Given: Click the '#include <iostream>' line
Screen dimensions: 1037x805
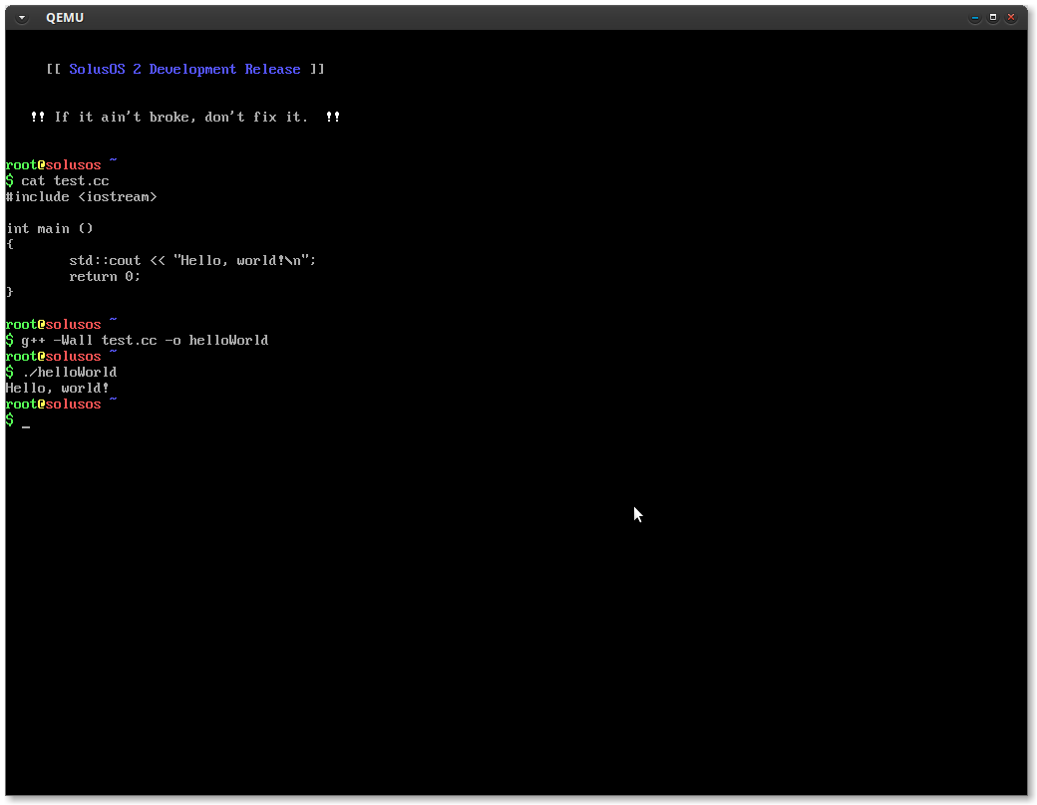Looking at the screenshot, I should (81, 197).
